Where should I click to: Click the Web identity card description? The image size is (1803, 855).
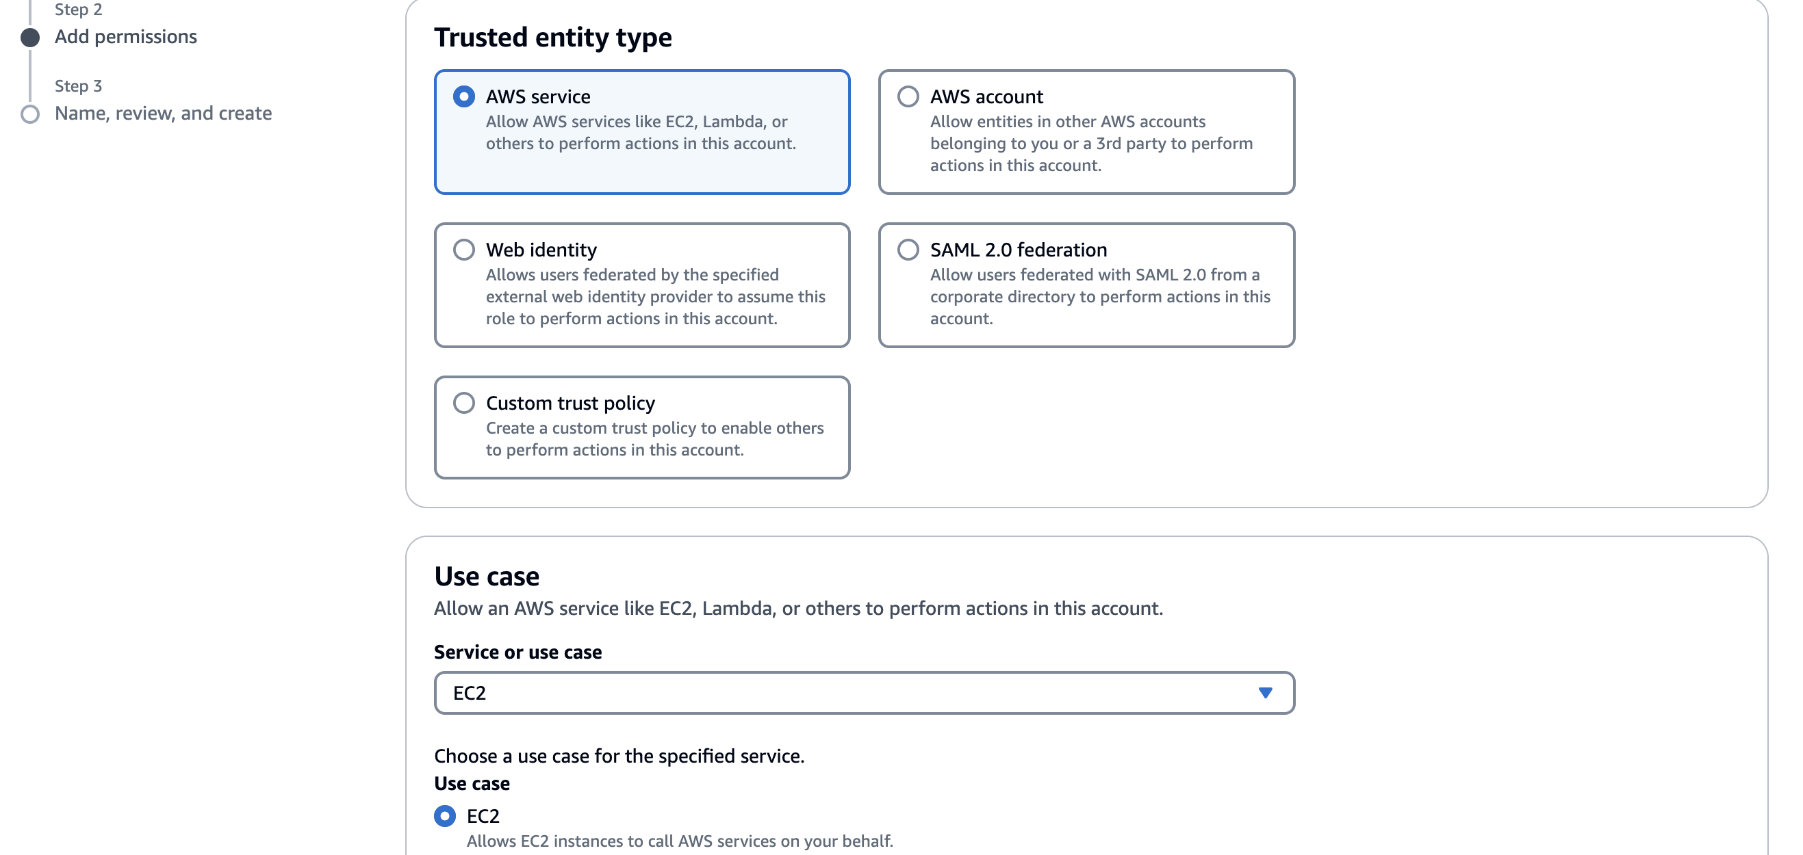pyautogui.click(x=654, y=297)
